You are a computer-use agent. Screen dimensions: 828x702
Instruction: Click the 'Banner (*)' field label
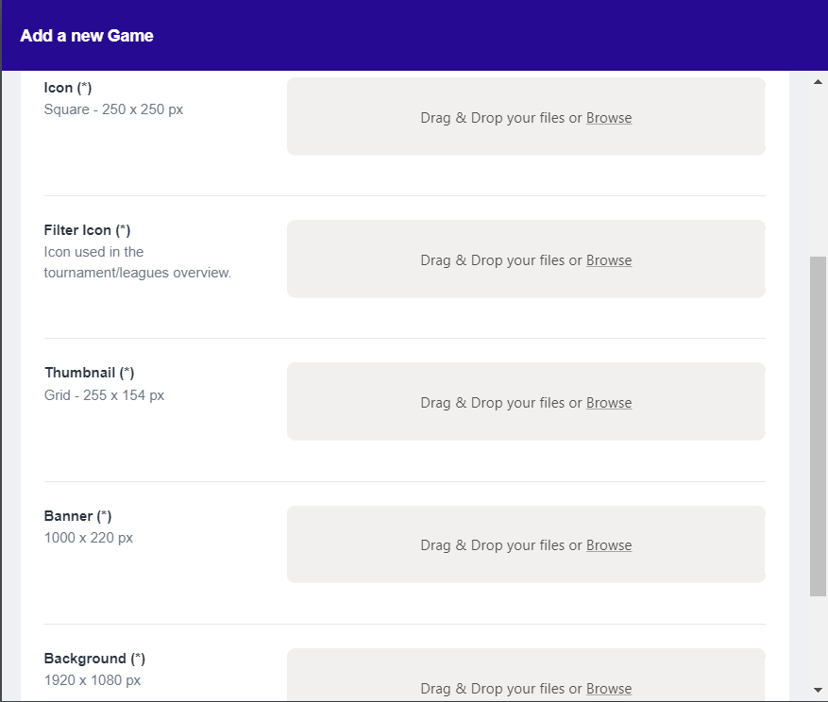tap(77, 516)
